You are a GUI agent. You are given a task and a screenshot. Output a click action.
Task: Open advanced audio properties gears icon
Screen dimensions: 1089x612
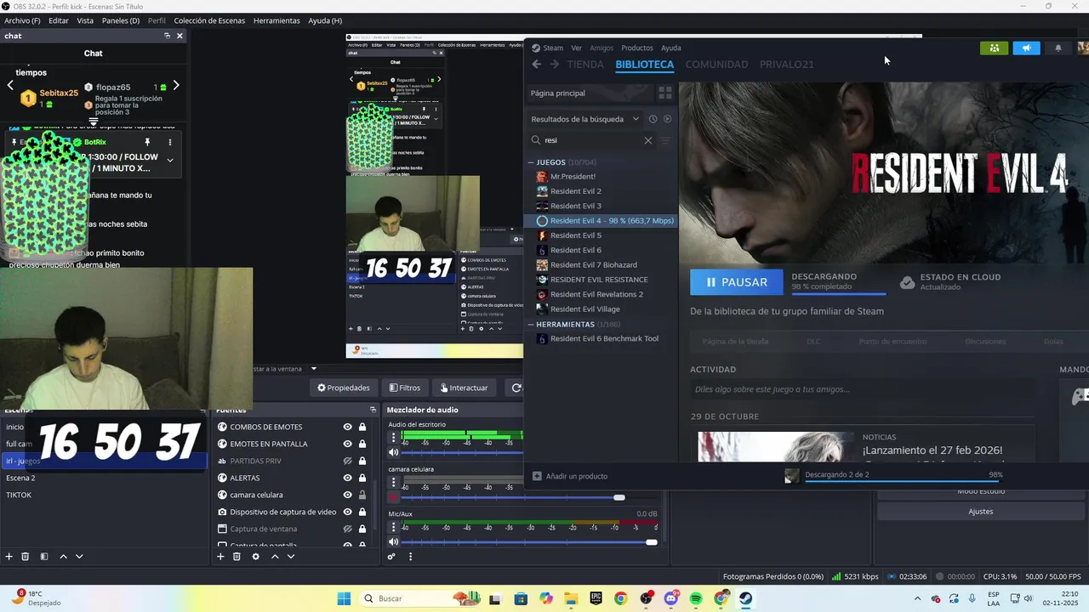(x=391, y=557)
